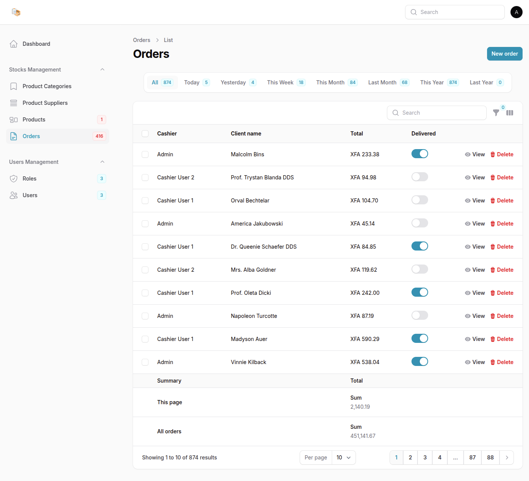Screen dimensions: 529x481
Task: Click the New order button
Action: click(x=504, y=54)
